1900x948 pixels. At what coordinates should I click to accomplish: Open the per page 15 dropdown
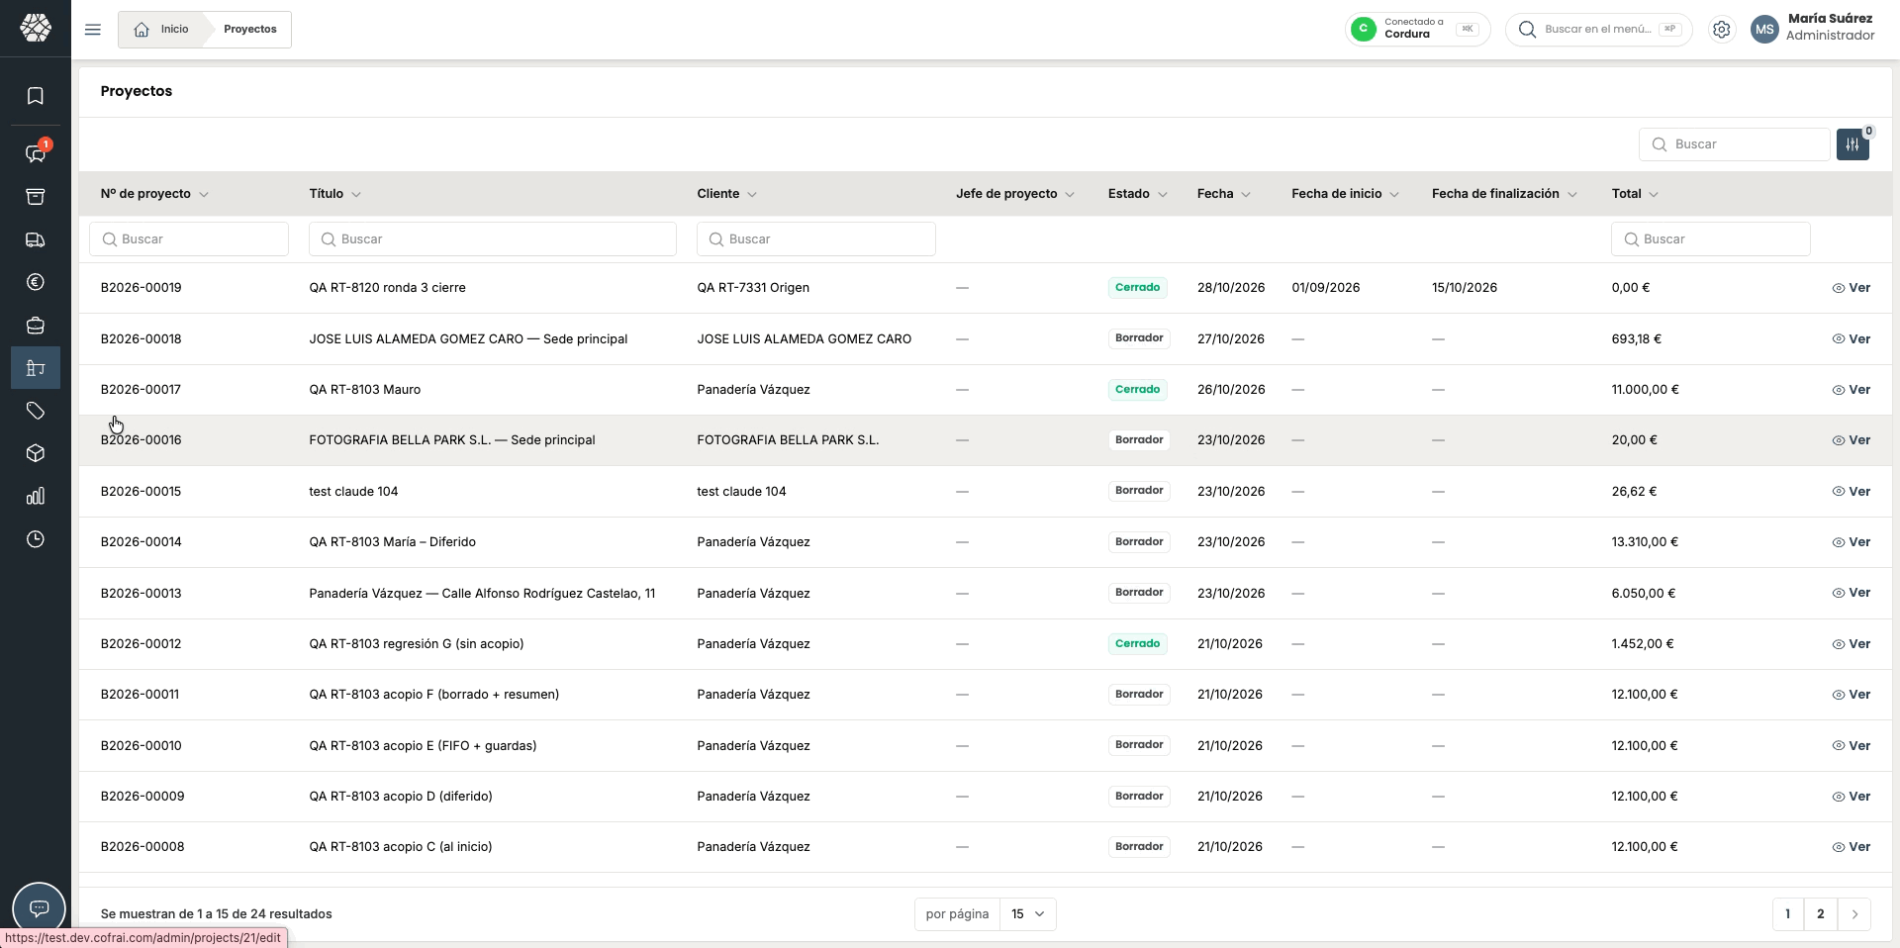tap(1027, 914)
